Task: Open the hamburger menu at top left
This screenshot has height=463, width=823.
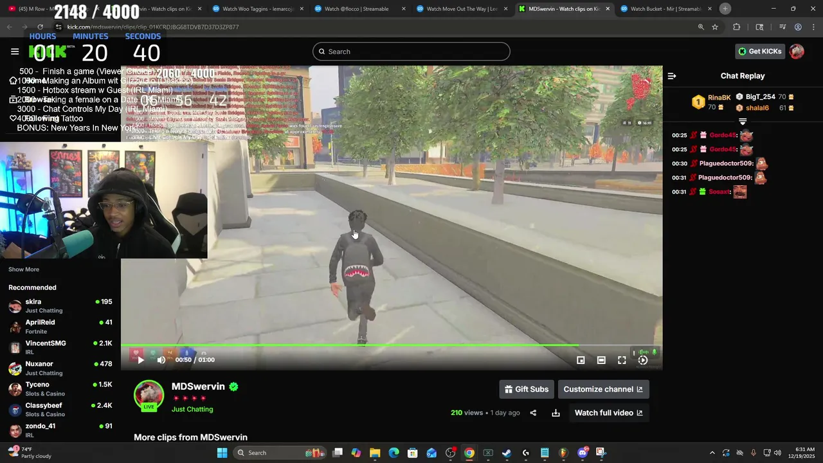Action: (x=15, y=51)
